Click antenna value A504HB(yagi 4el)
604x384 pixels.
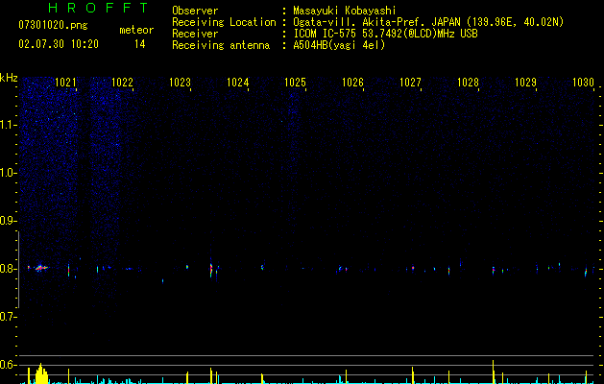[339, 45]
